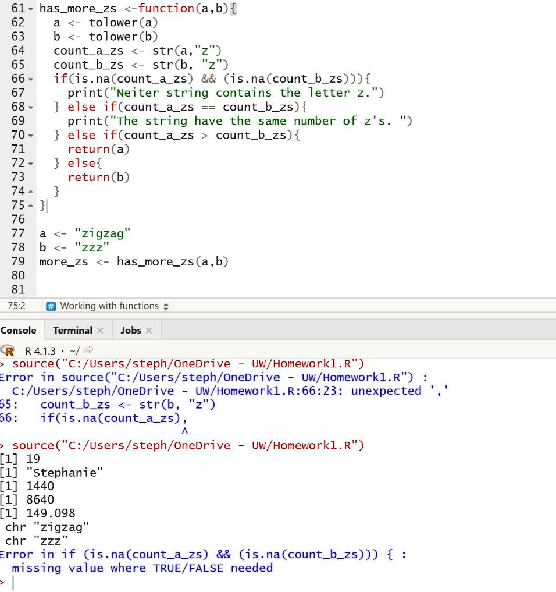Viewport: 556px width, 592px height.
Task: Collapse the fold arrow on line 70
Action: tap(31, 136)
